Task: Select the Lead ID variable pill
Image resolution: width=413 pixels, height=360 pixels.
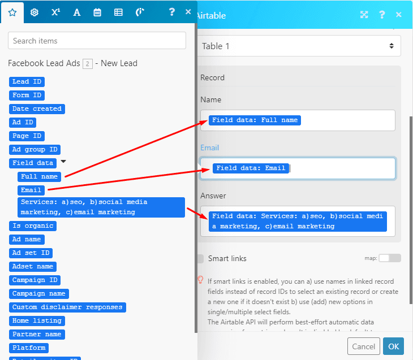Action: tap(27, 82)
